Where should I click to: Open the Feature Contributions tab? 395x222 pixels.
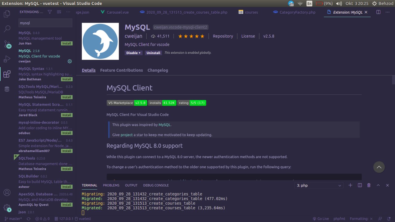[x=122, y=70]
